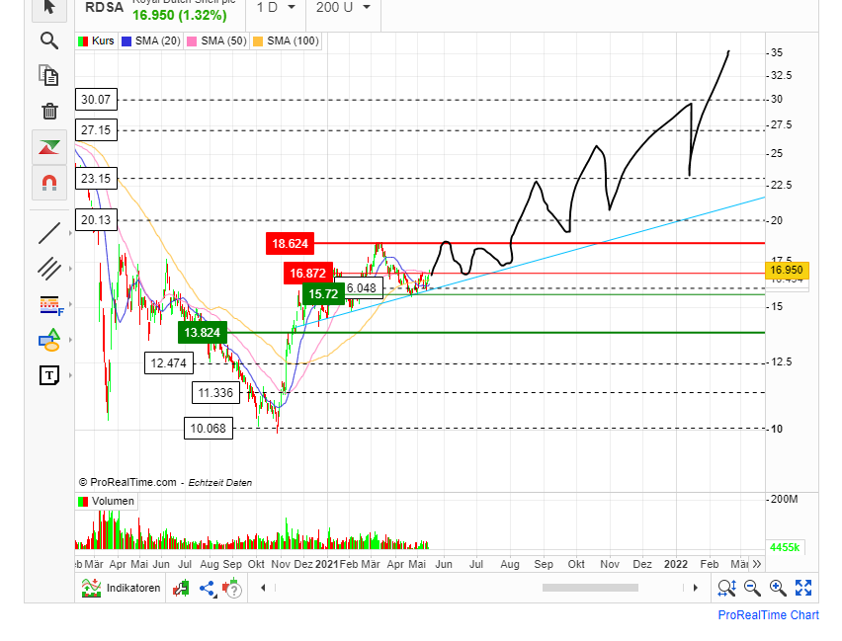Expand the channel lines tool options arrow
Viewport: 842px width, 641px height.
coord(70,269)
